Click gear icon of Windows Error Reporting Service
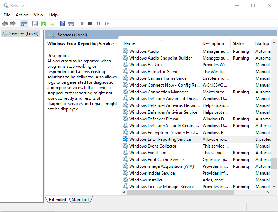This screenshot has width=278, height=212. pos(126,139)
